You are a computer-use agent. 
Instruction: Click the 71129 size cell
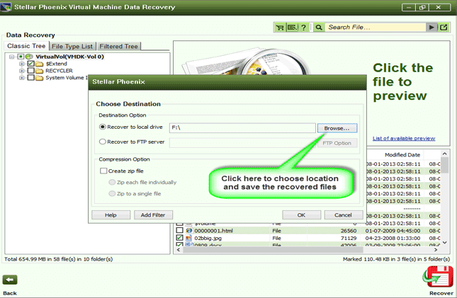click(349, 238)
